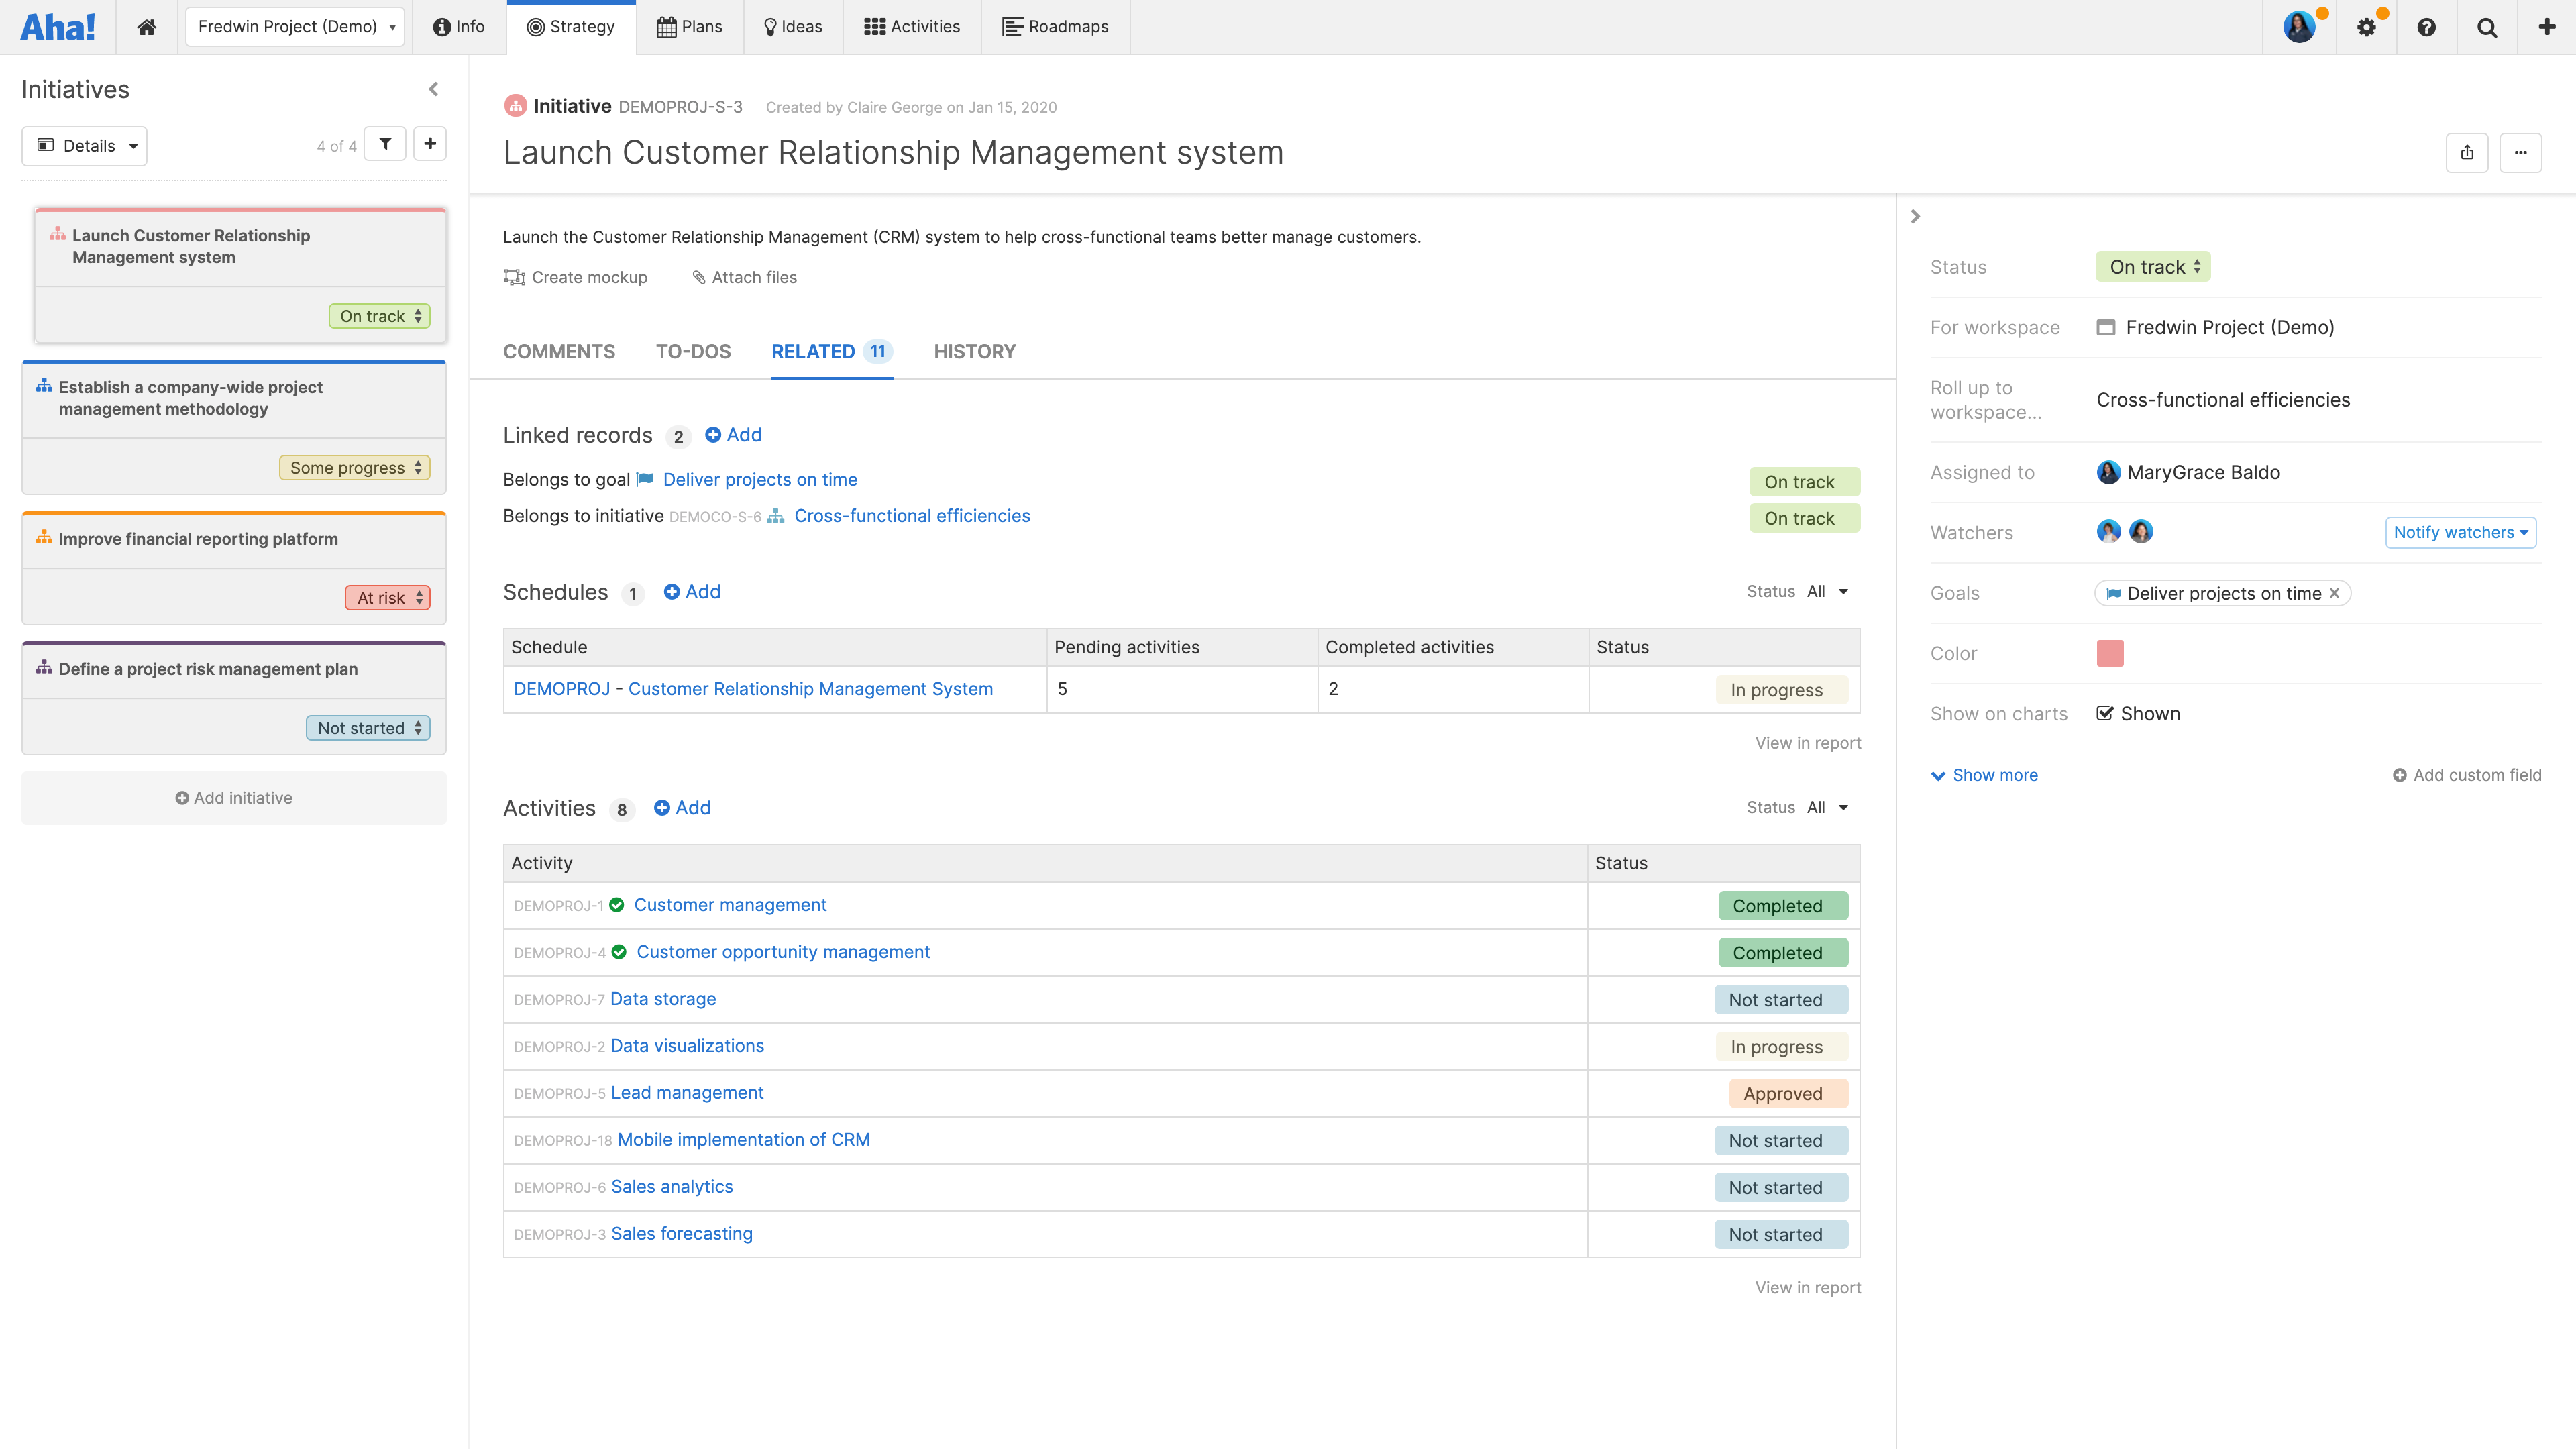Open the Details view dropdown
The image size is (2576, 1449).
pos(85,146)
